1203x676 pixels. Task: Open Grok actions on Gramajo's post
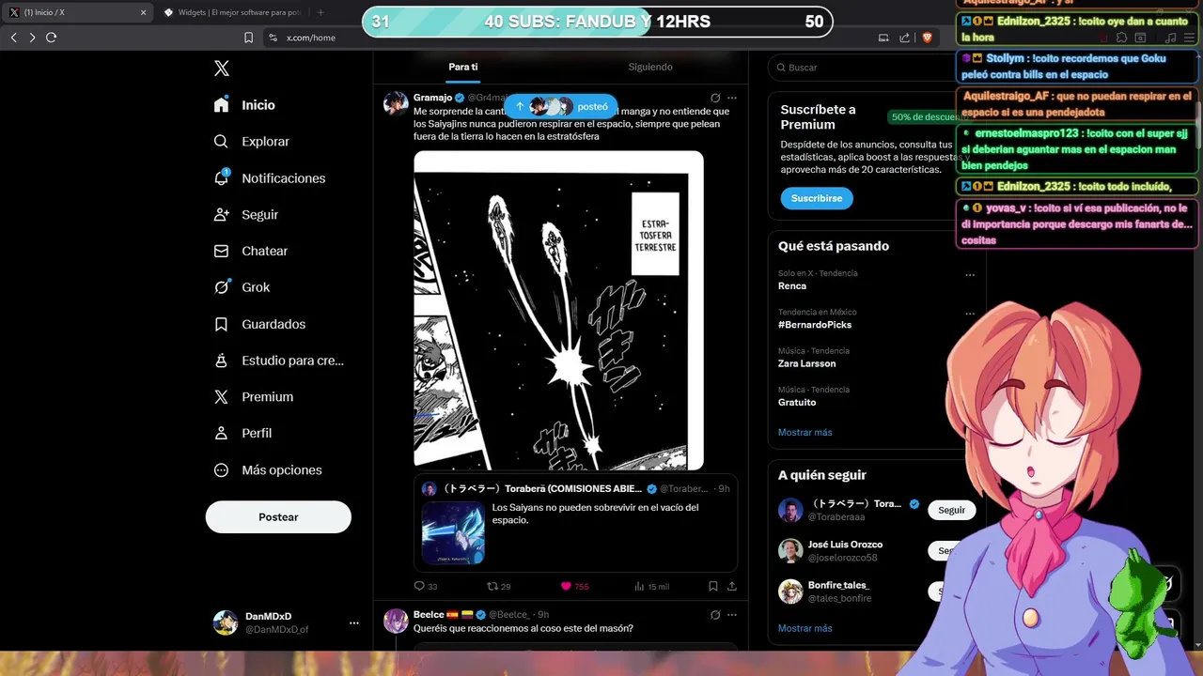pos(715,98)
